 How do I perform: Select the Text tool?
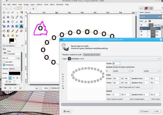point(21,26)
